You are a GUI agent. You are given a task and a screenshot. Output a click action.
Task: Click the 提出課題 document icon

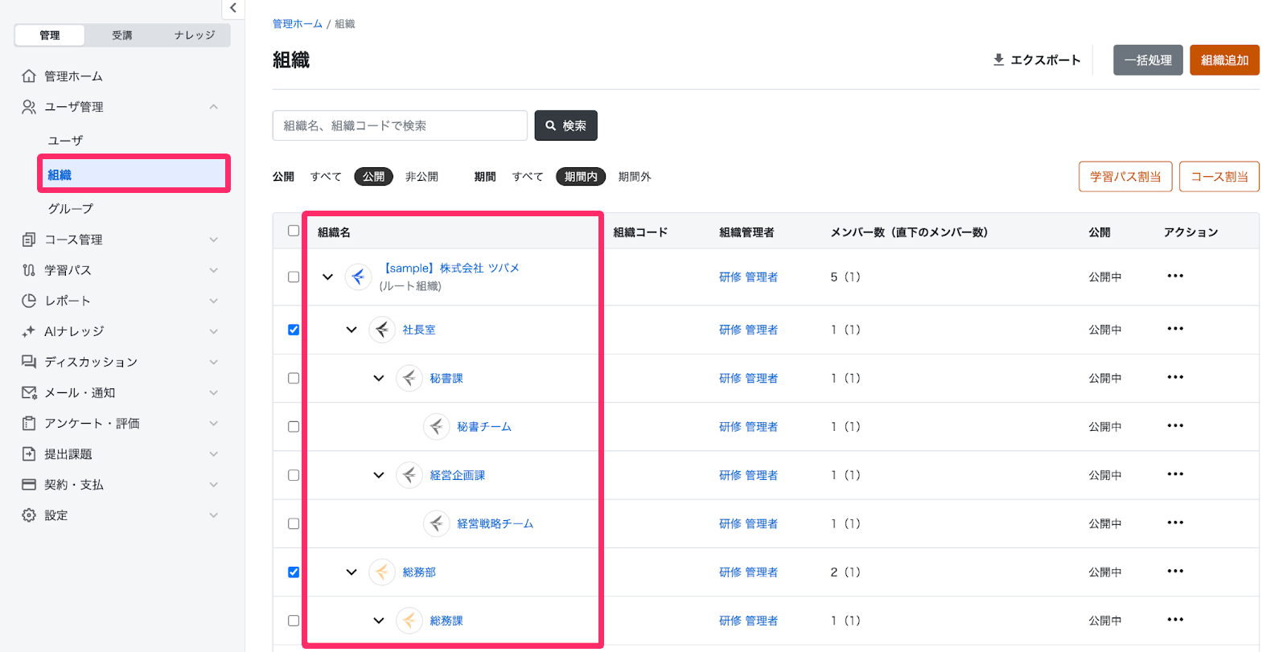[x=29, y=454]
